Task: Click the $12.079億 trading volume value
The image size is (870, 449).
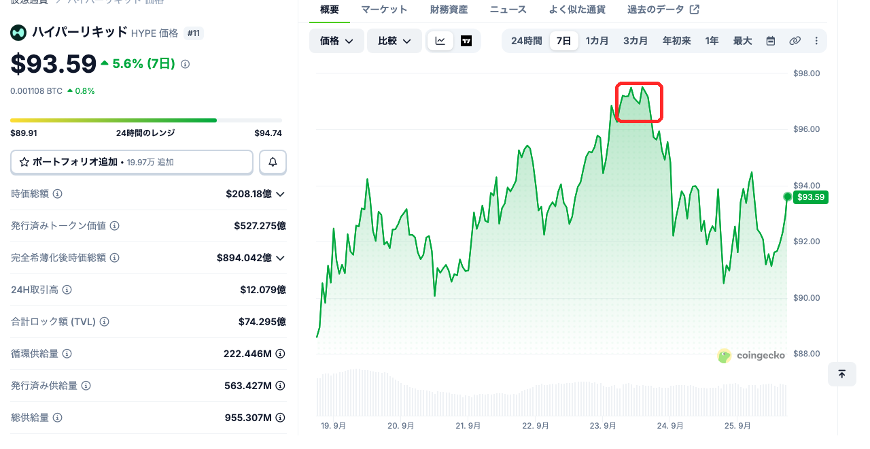Action: click(263, 290)
